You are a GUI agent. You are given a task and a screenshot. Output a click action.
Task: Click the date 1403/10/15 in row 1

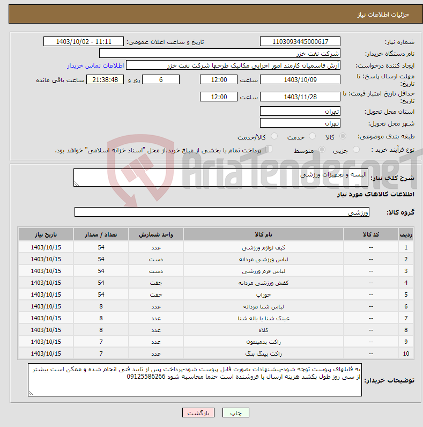(x=46, y=247)
